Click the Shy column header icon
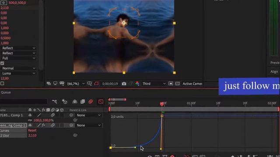 click(30, 110)
